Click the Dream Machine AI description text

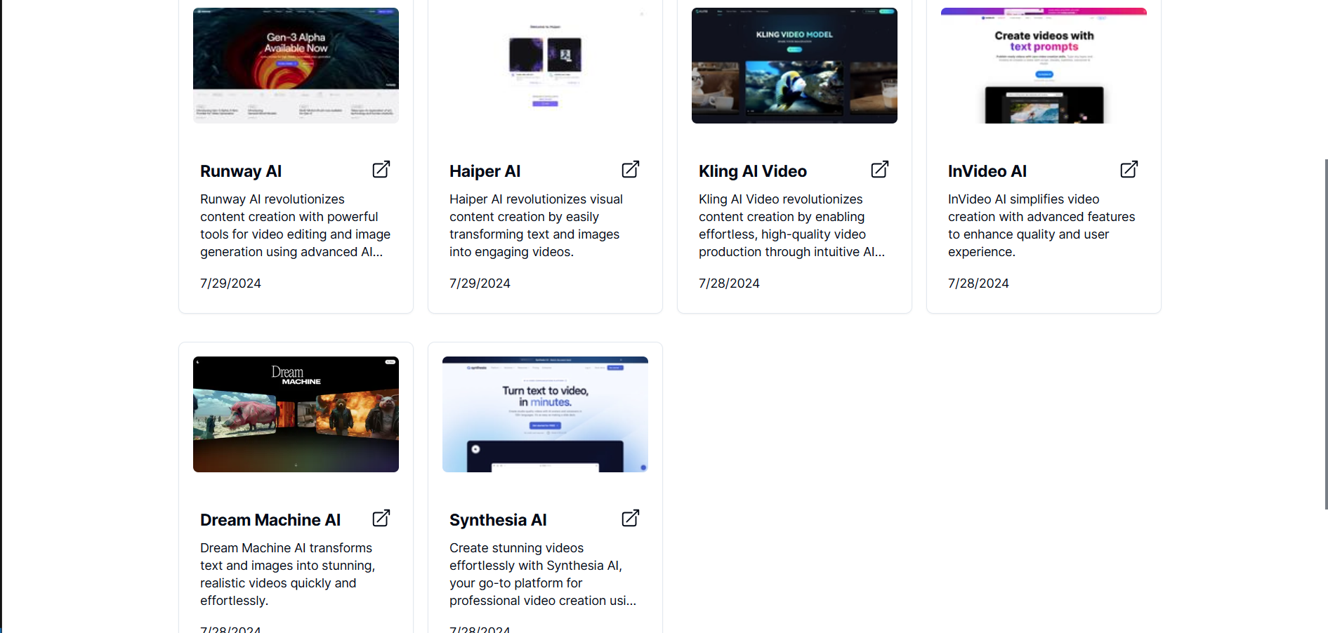[x=288, y=574]
